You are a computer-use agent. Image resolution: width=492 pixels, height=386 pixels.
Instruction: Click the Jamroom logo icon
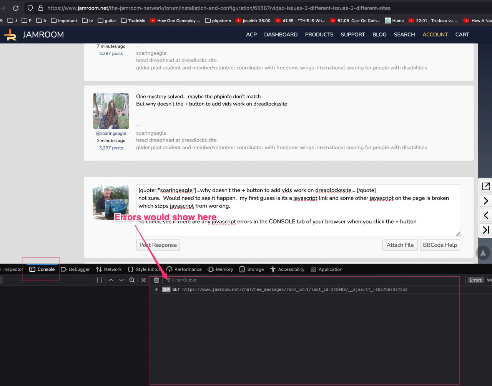click(x=10, y=35)
